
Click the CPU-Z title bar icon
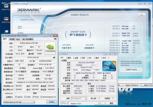(61, 54)
